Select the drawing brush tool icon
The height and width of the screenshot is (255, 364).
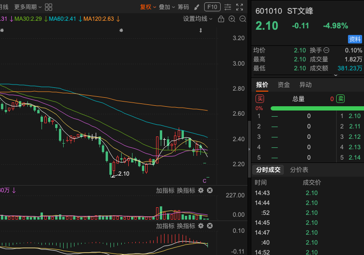(x=197, y=7)
